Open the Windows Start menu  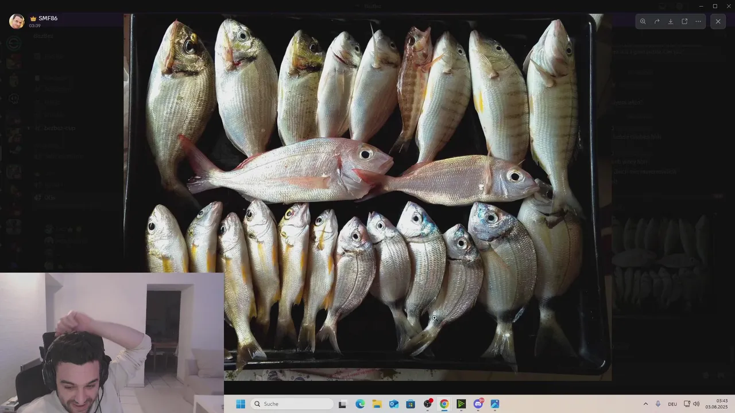(x=241, y=404)
